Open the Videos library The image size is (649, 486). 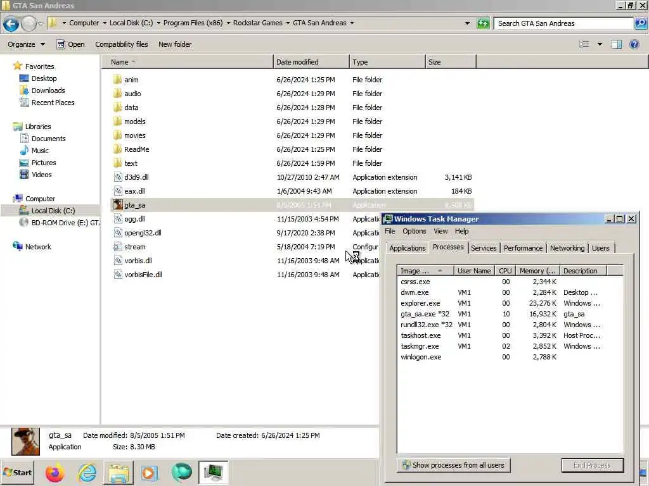(35, 175)
